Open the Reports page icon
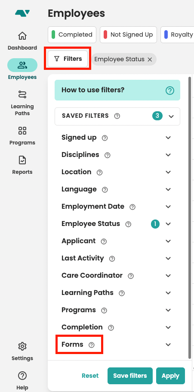194x392 pixels. coord(22,160)
